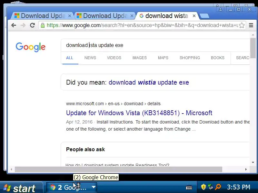Click the www.microsoft.com breadcrumb URL

pyautogui.click(x=113, y=104)
